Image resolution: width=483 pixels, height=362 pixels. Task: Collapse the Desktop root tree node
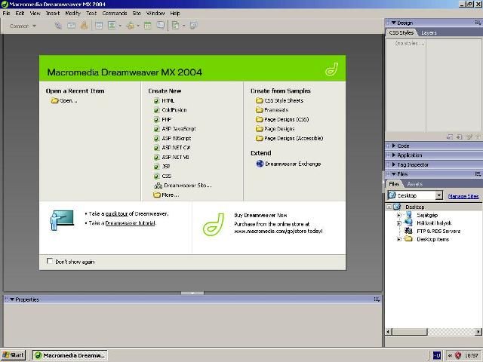pyautogui.click(x=389, y=207)
